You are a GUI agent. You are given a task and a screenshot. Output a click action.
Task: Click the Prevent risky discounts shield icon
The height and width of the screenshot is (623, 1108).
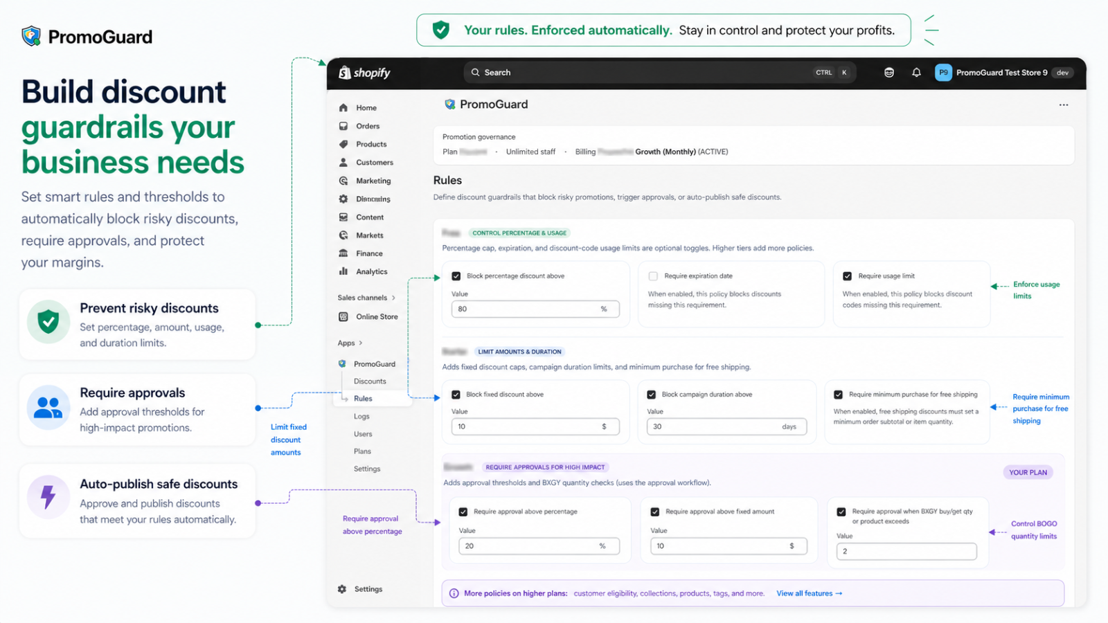point(48,321)
